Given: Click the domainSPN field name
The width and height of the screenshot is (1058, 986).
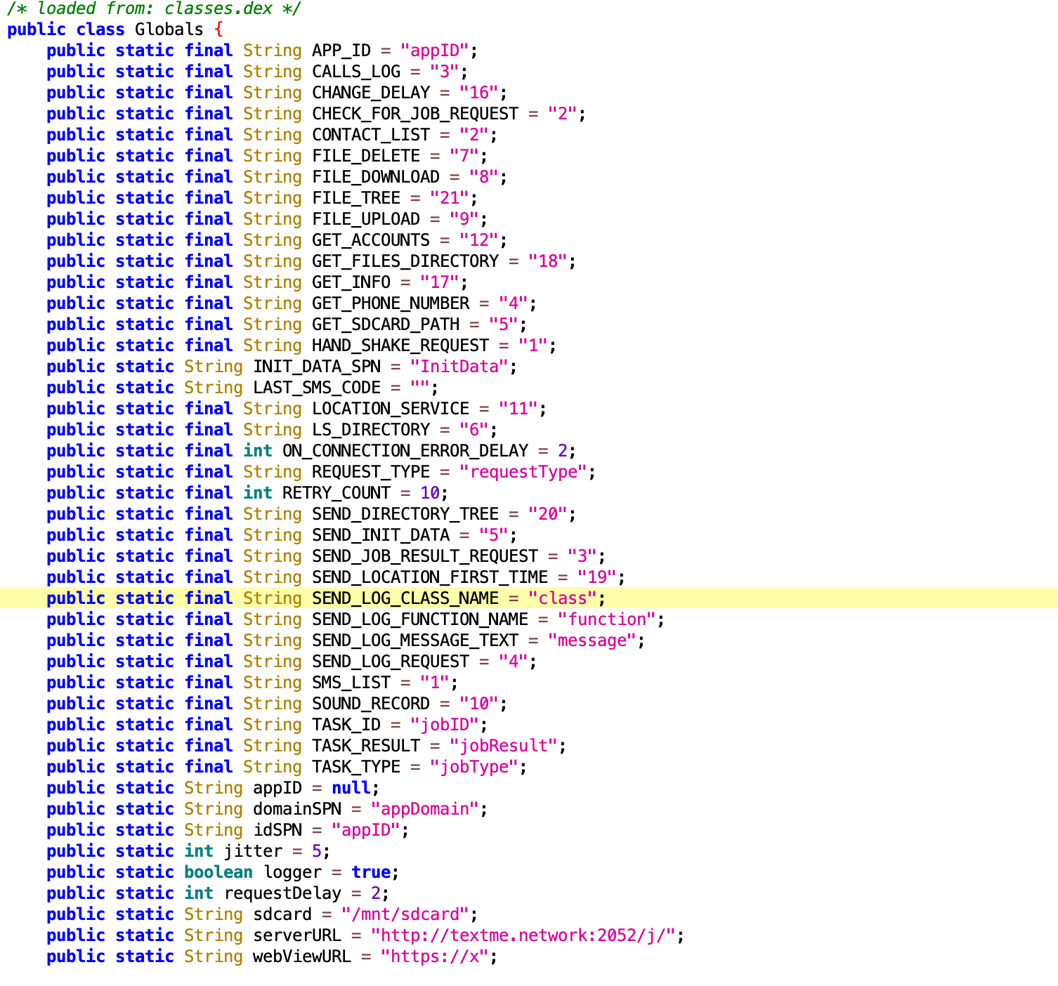Looking at the screenshot, I should pos(297,809).
